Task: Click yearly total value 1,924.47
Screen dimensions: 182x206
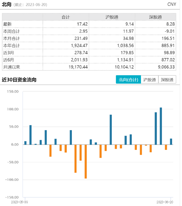Action: point(79,45)
